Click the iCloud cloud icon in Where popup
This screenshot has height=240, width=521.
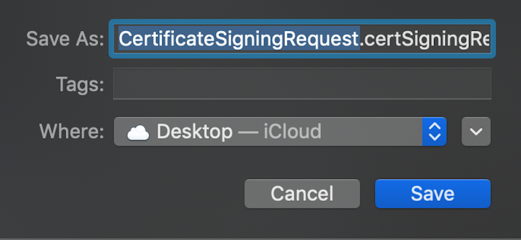pos(138,132)
